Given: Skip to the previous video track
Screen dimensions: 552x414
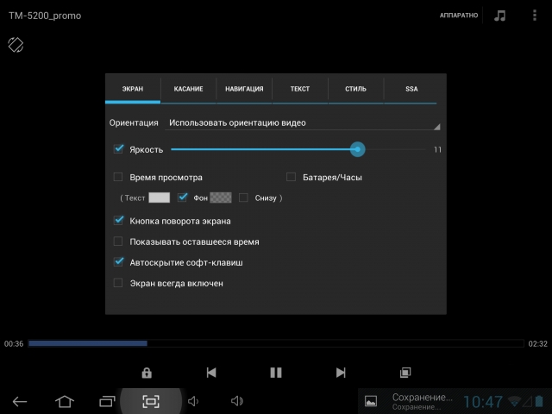Looking at the screenshot, I should coord(211,373).
